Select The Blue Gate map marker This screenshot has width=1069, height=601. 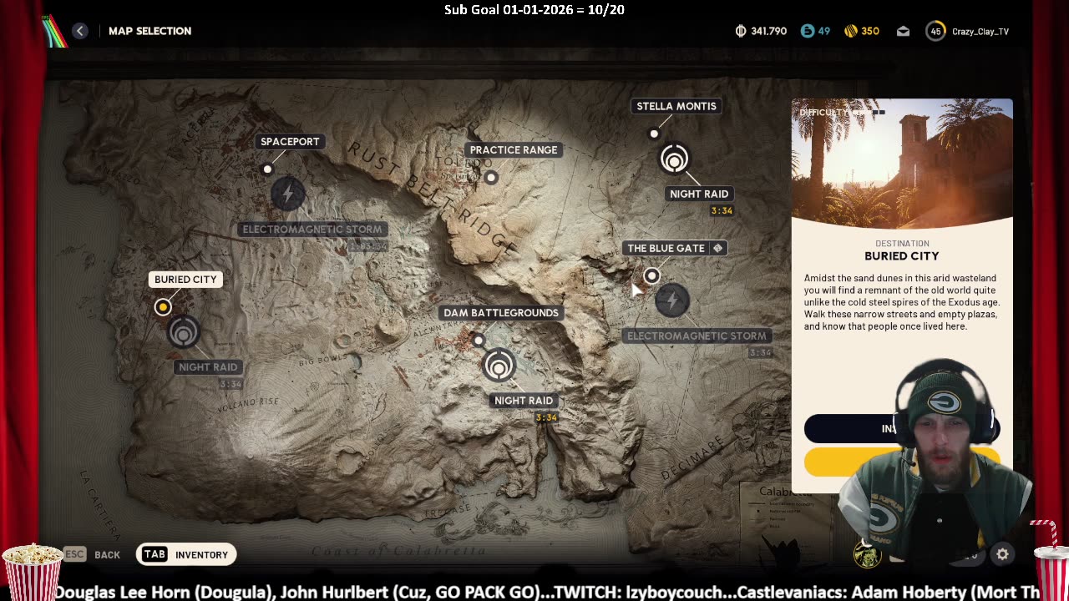point(651,275)
